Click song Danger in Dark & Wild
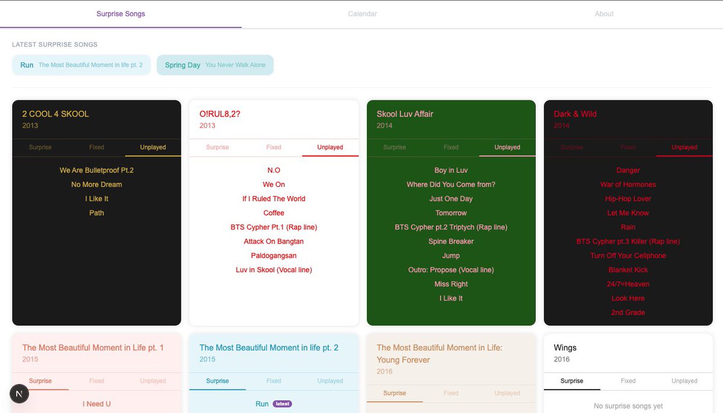The image size is (723, 413). click(628, 170)
